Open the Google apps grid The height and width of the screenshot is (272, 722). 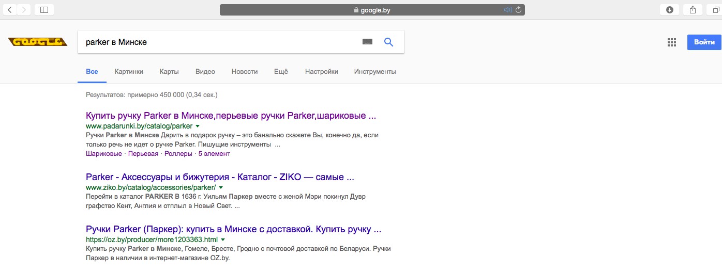(x=672, y=42)
